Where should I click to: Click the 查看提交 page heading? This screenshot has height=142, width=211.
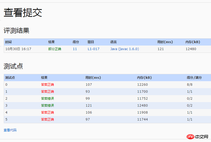pyautogui.click(x=23, y=13)
